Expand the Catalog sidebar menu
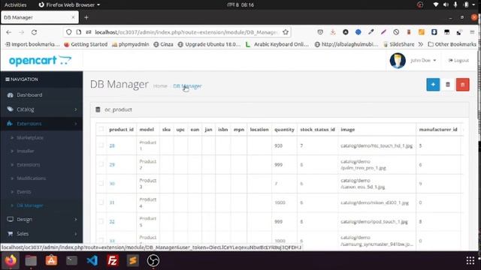Screen dimensions: 481x270 pyautogui.click(x=41, y=109)
